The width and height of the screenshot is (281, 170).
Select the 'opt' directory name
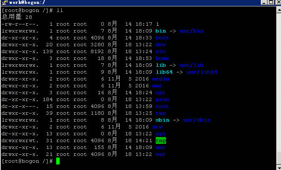click(160, 92)
